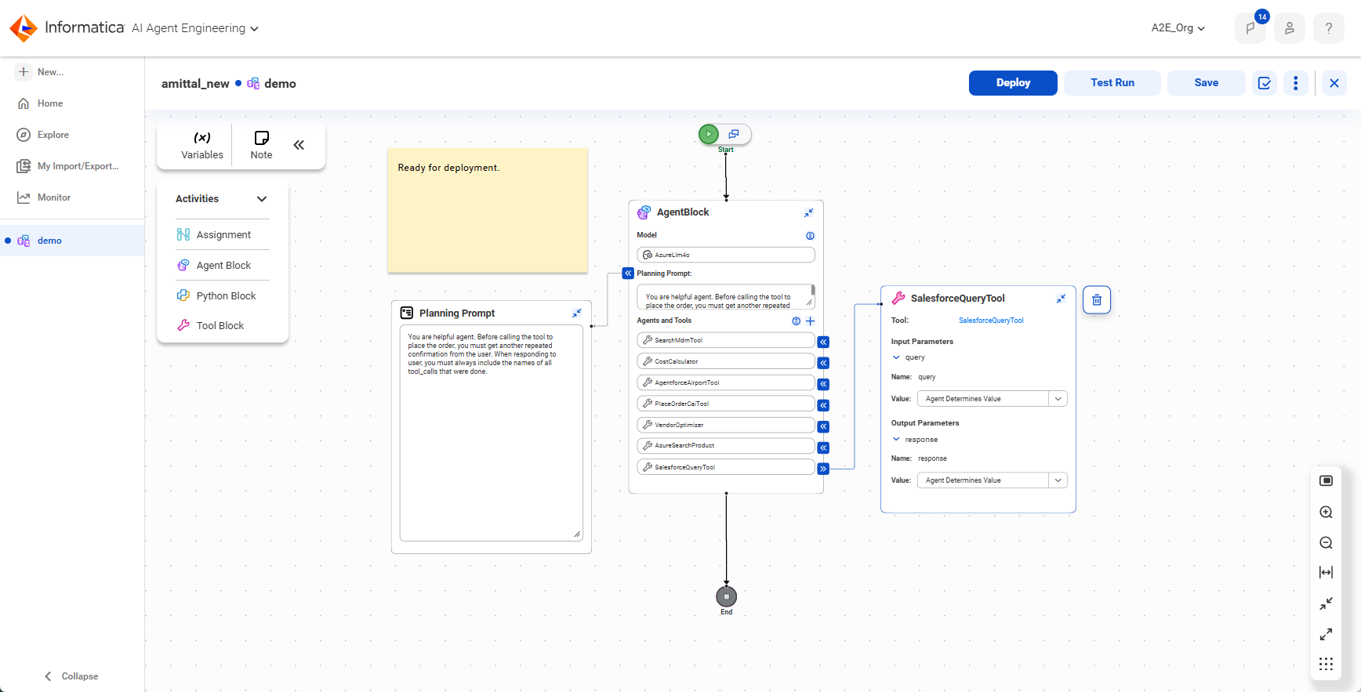
Task: Create New item in sidebar
Action: click(41, 72)
